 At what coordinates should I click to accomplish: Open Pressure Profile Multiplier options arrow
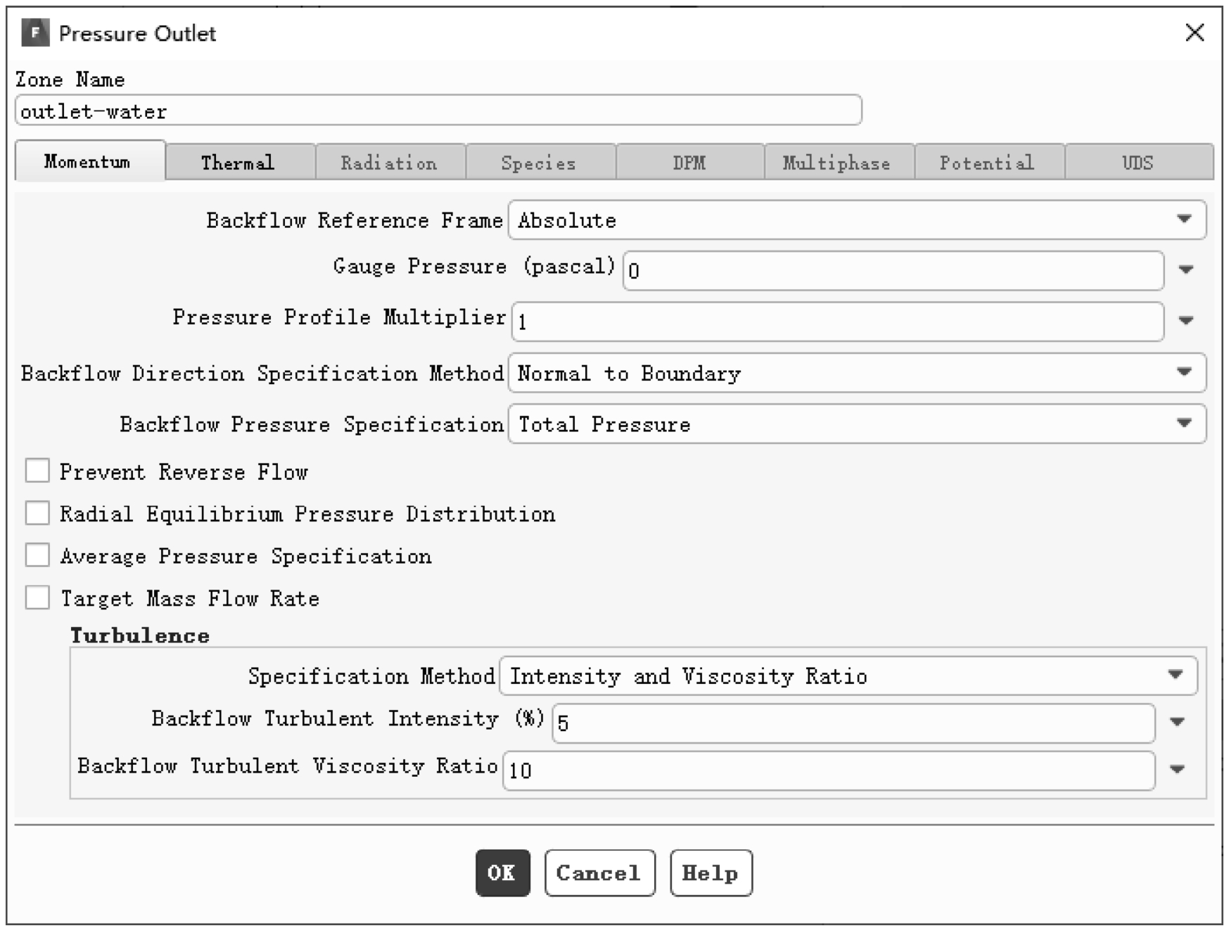(x=1186, y=321)
